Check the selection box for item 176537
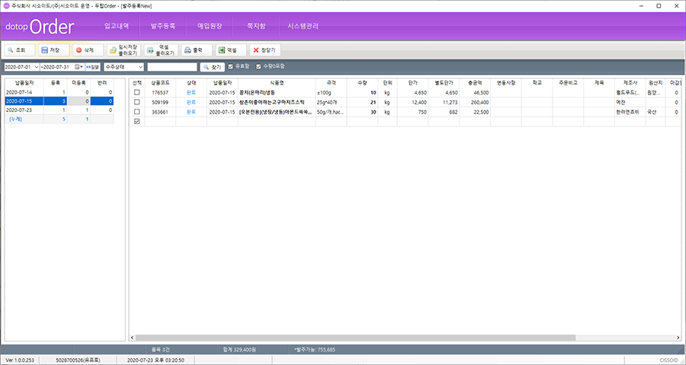Screen dimensions: 686x365 [x=136, y=92]
